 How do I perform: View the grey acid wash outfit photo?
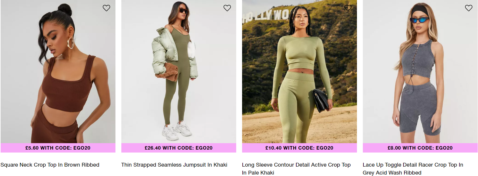[x=420, y=72]
